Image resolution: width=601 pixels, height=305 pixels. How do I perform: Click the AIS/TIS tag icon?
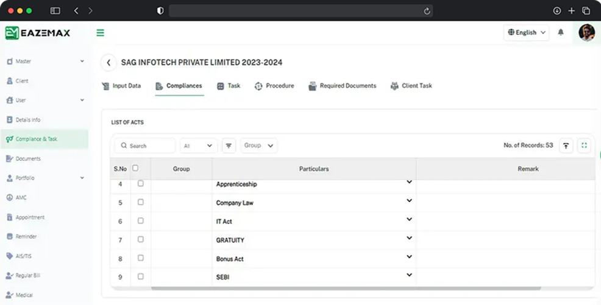coord(10,256)
